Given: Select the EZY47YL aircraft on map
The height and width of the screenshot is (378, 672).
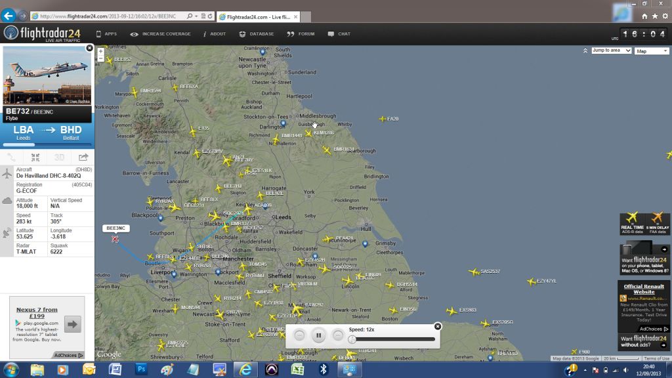Looking at the screenshot, I should pyautogui.click(x=532, y=282).
